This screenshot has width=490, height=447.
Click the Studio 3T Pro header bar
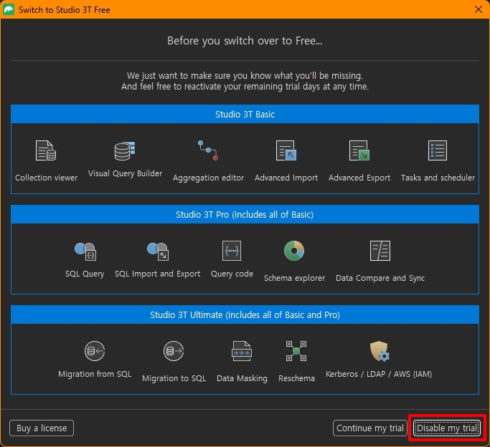tap(245, 215)
